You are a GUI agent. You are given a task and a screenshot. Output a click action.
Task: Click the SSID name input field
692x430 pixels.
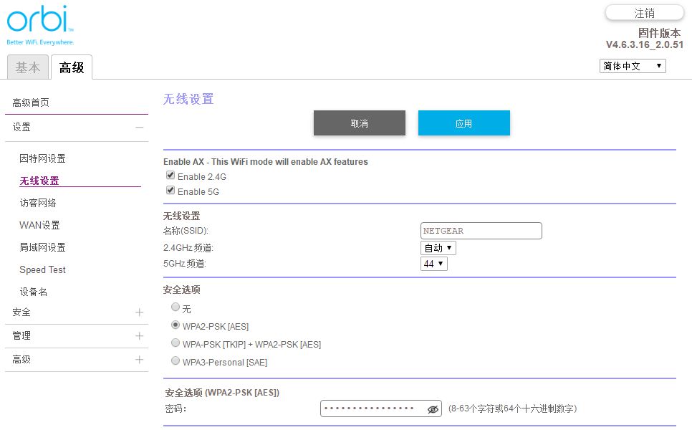481,231
